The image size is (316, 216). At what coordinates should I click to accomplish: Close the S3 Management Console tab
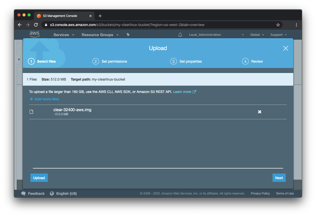91,16
